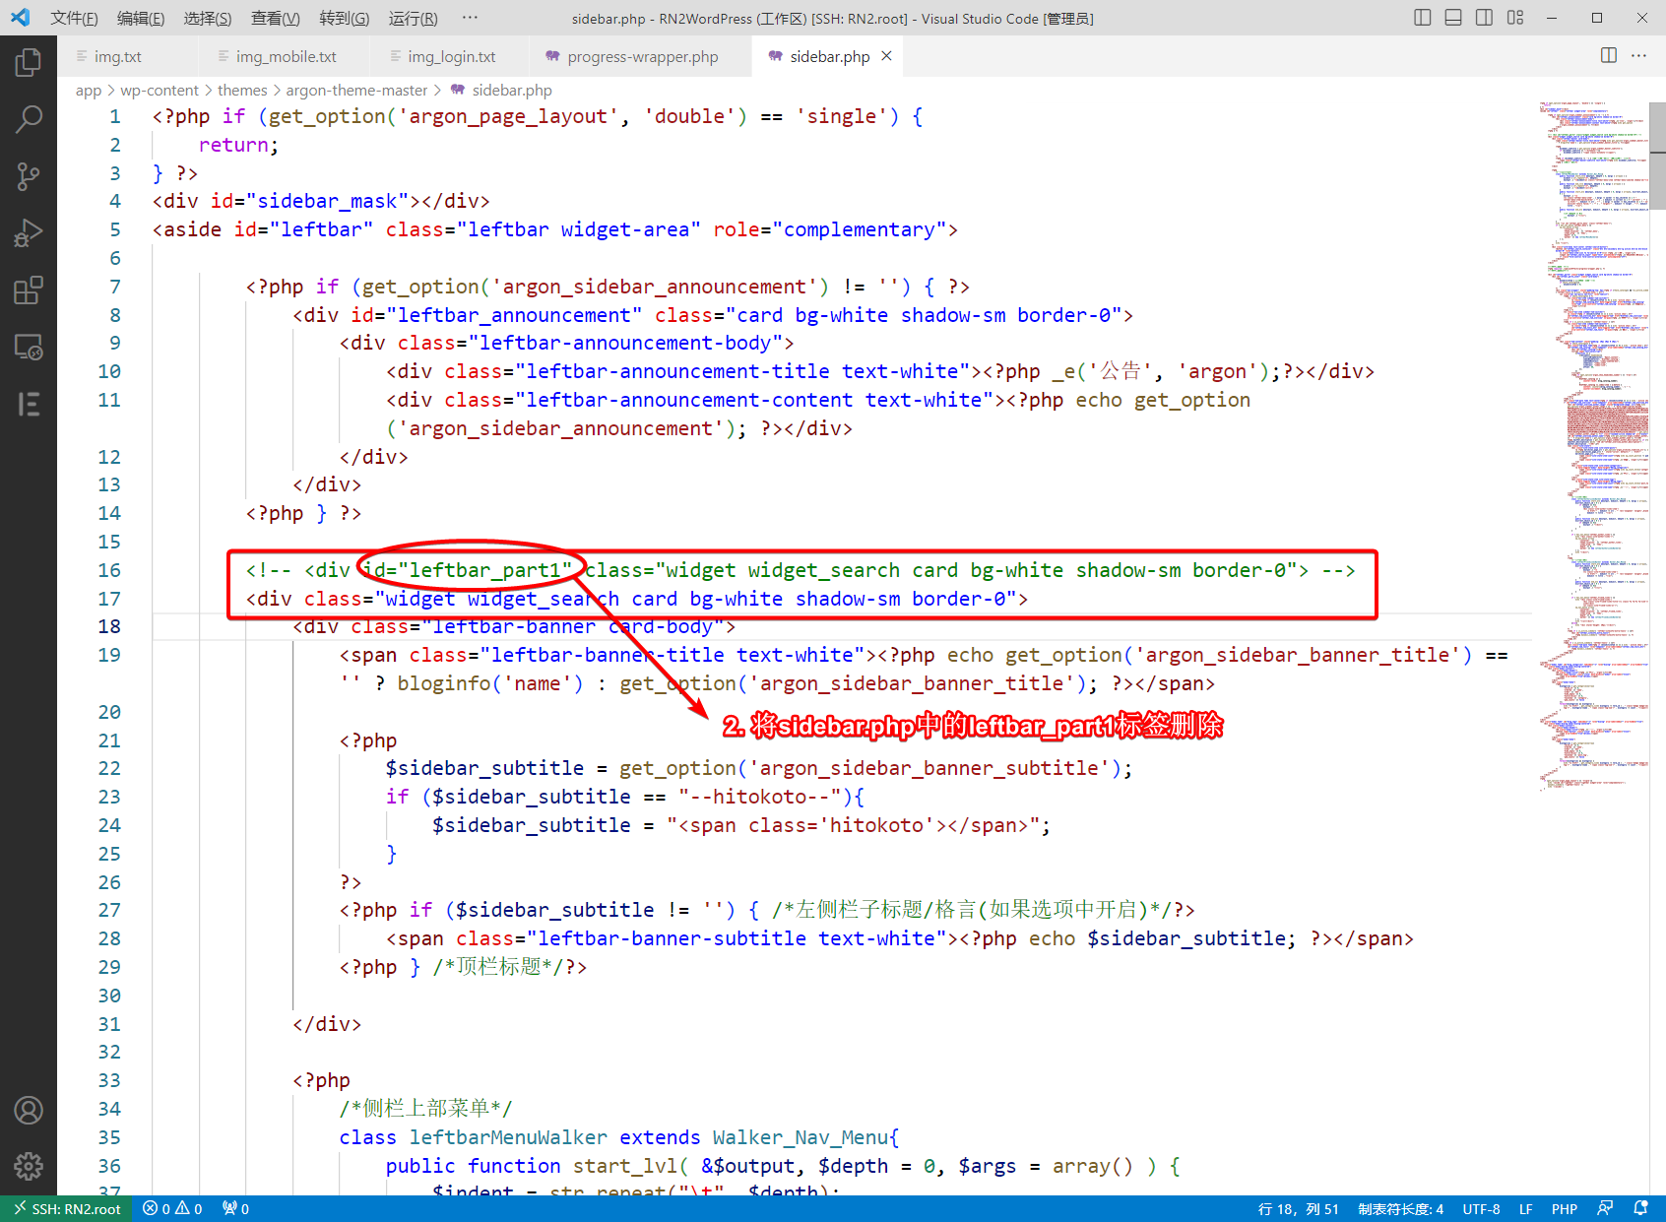Open the Search view icon

tap(29, 120)
